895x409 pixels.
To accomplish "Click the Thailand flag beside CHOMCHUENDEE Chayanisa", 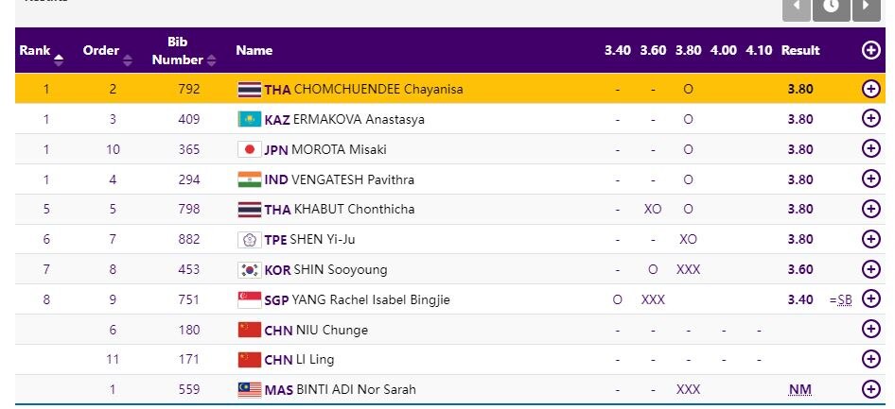I will click(x=250, y=90).
